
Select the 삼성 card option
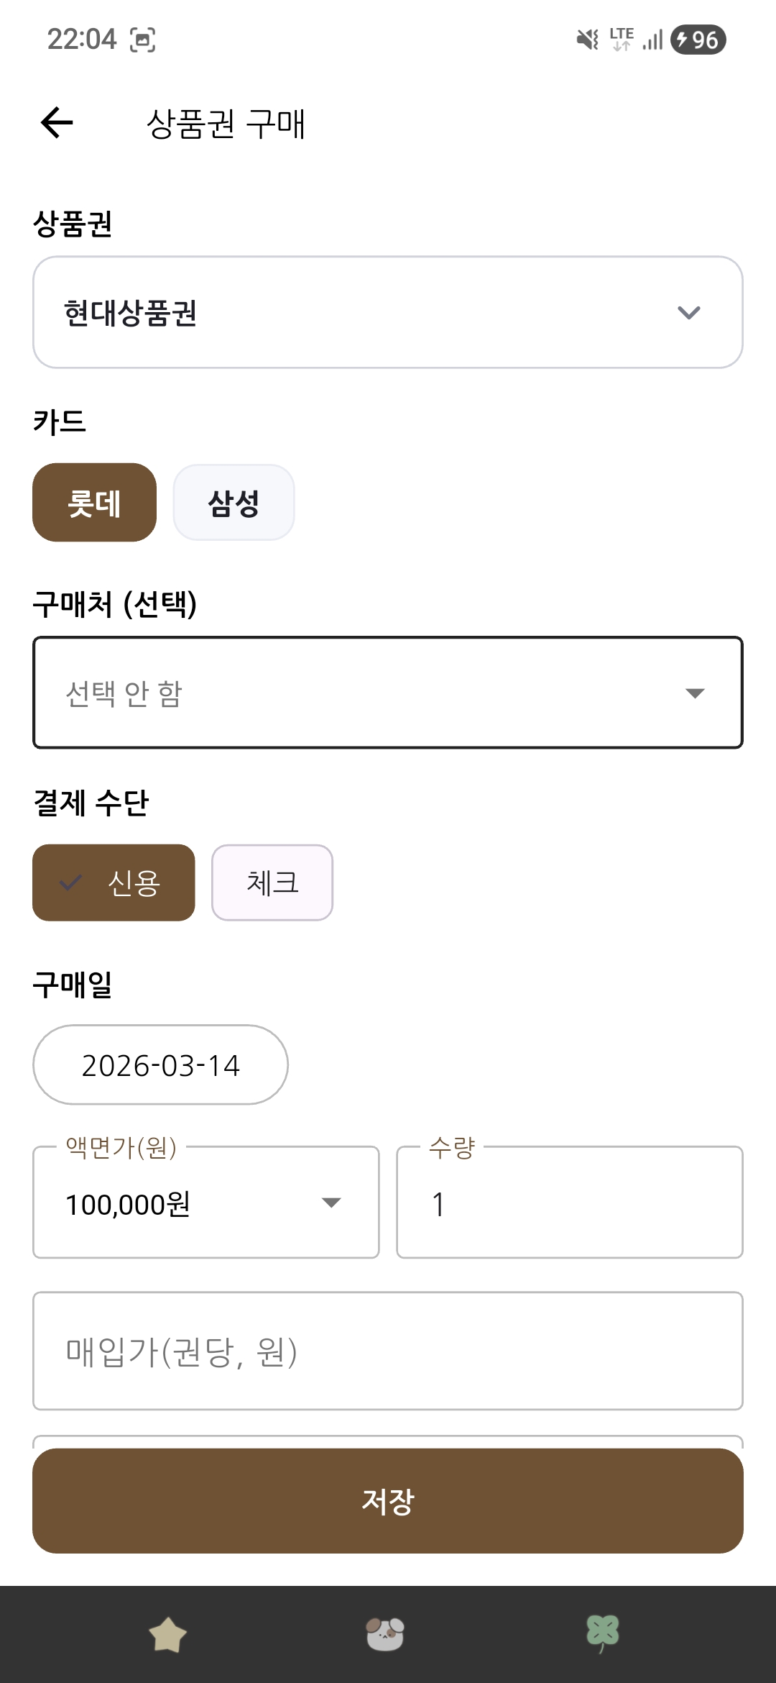point(234,502)
